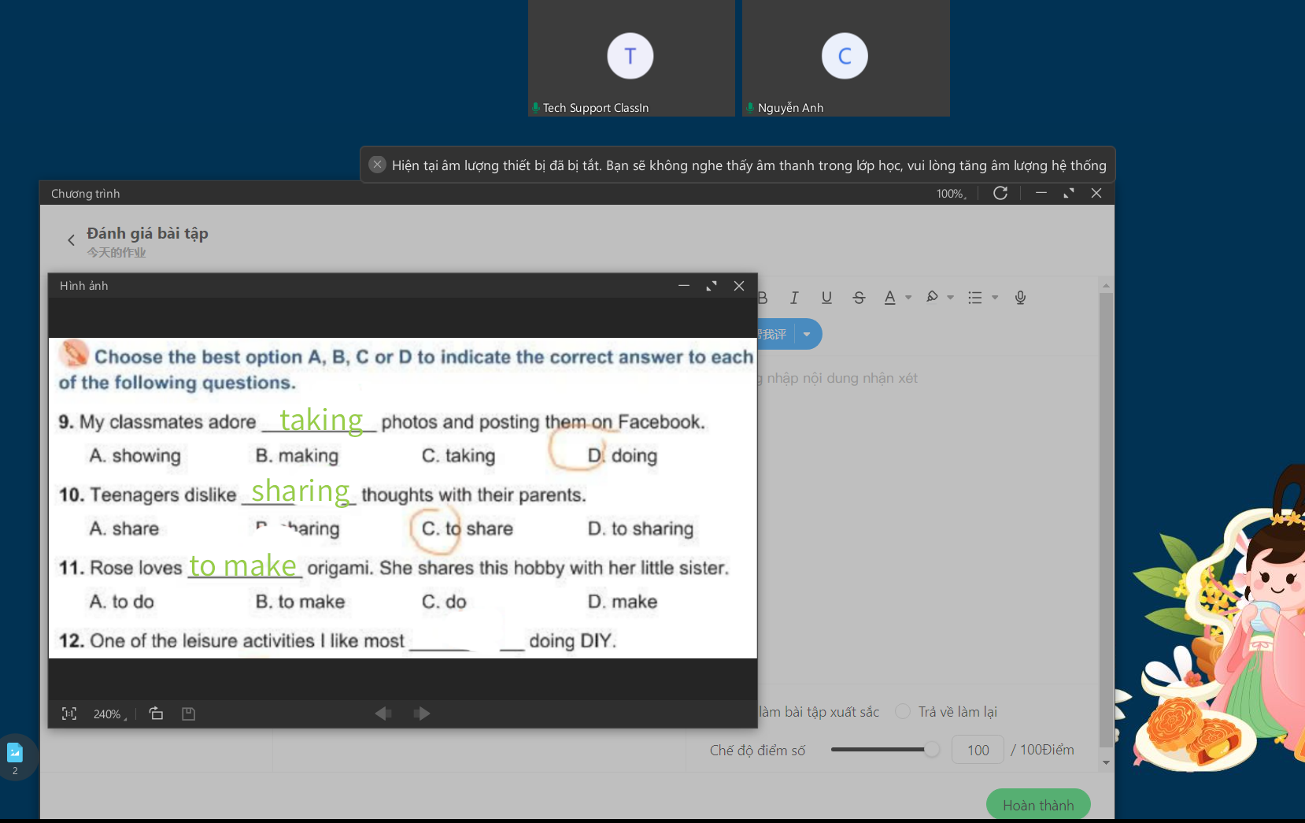This screenshot has height=823, width=1305.
Task: Expand the highlighter color dropdown
Action: tap(951, 298)
